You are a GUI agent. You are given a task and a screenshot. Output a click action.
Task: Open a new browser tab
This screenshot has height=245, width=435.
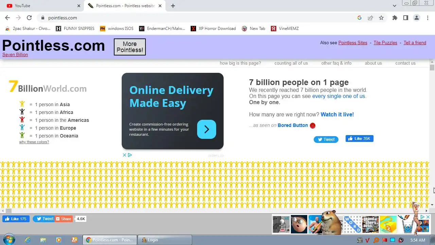point(173,6)
